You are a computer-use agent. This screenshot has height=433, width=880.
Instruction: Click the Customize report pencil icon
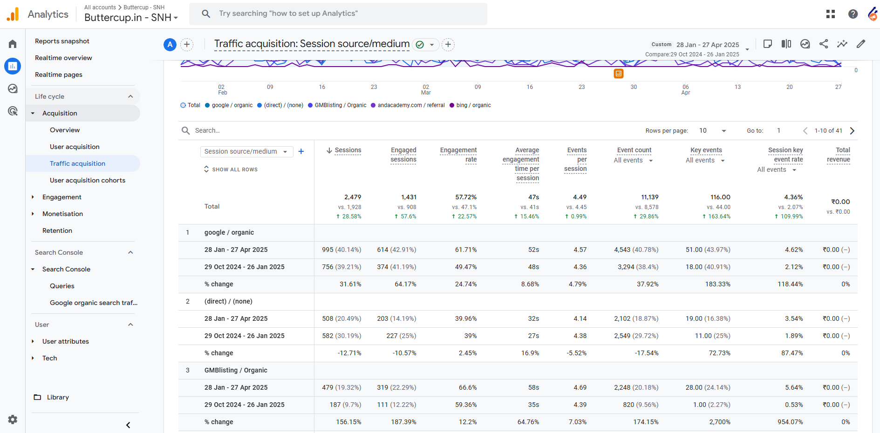pyautogui.click(x=861, y=44)
